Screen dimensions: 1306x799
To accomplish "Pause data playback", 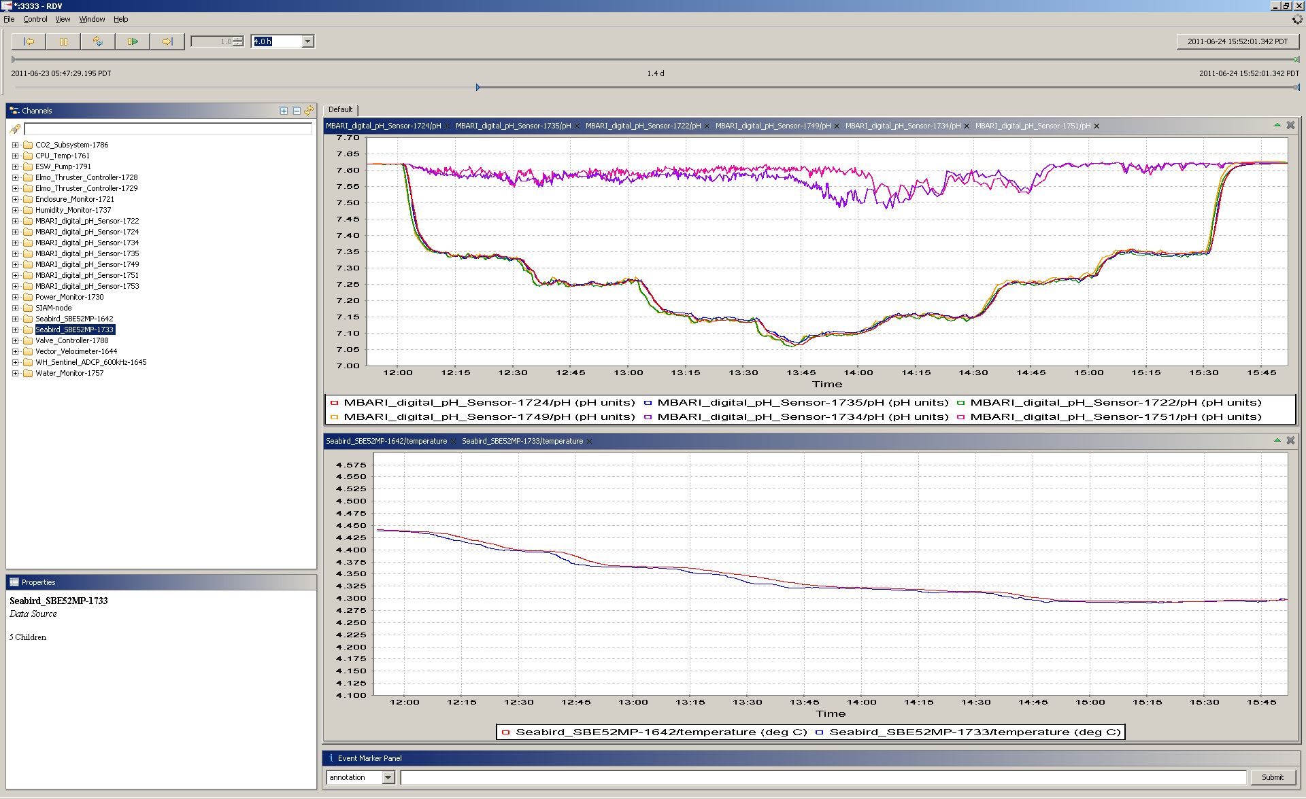I will click(x=64, y=41).
